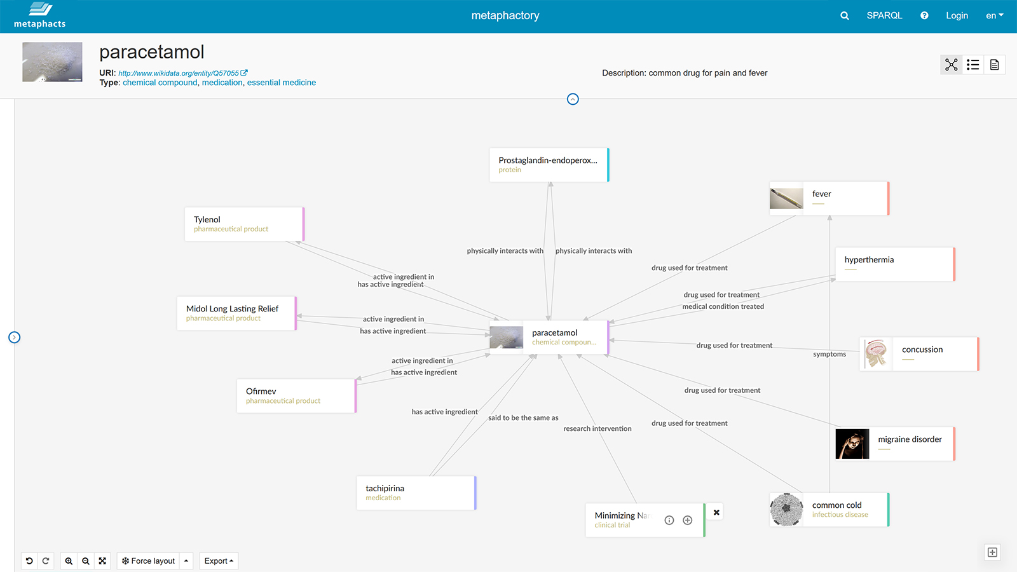Open the help question mark icon

tap(924, 16)
